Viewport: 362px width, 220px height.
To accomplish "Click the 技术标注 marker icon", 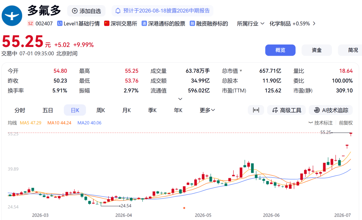I will [x=311, y=123].
